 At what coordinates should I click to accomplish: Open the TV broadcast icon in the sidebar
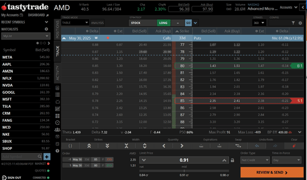pos(58,102)
